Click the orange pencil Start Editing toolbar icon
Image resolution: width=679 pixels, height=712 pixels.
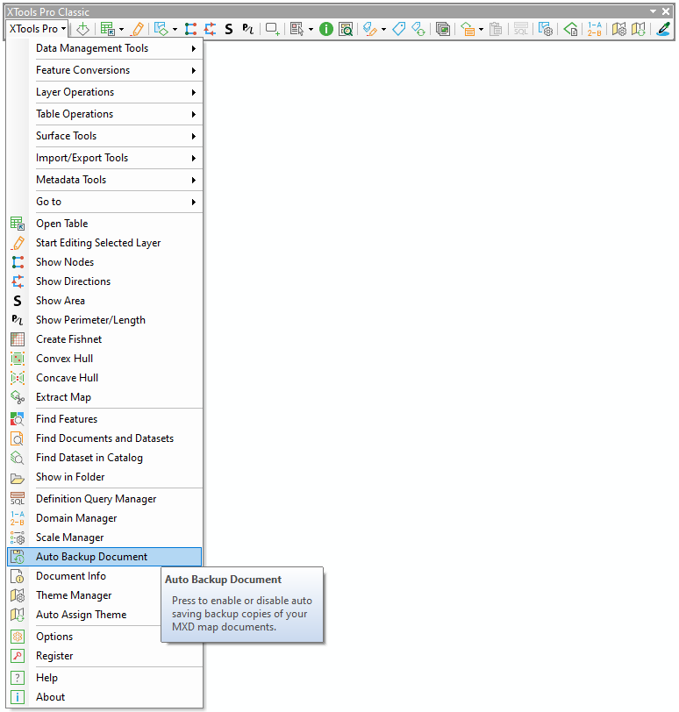pyautogui.click(x=138, y=29)
